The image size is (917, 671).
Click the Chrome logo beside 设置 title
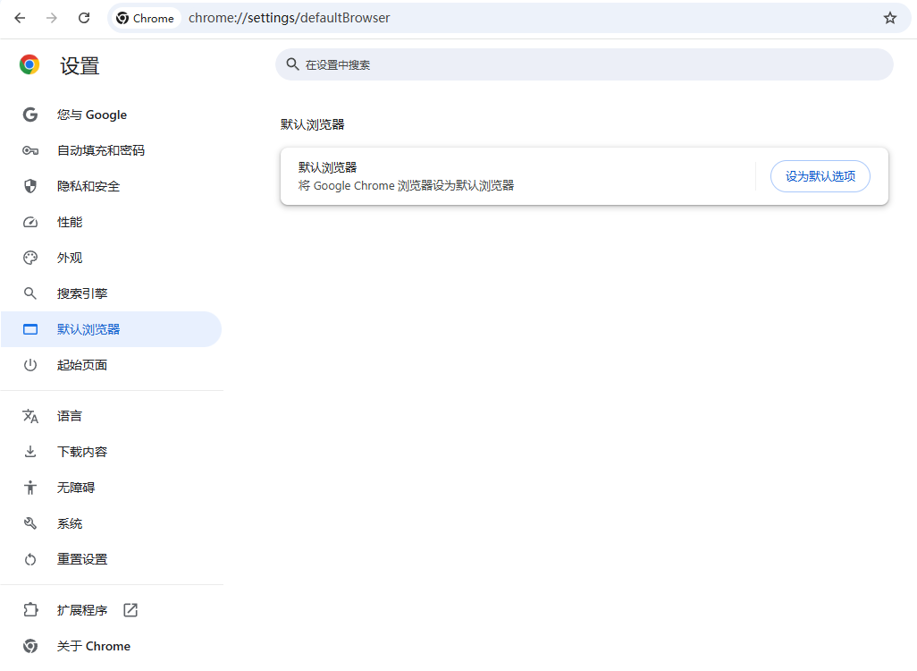pos(29,64)
